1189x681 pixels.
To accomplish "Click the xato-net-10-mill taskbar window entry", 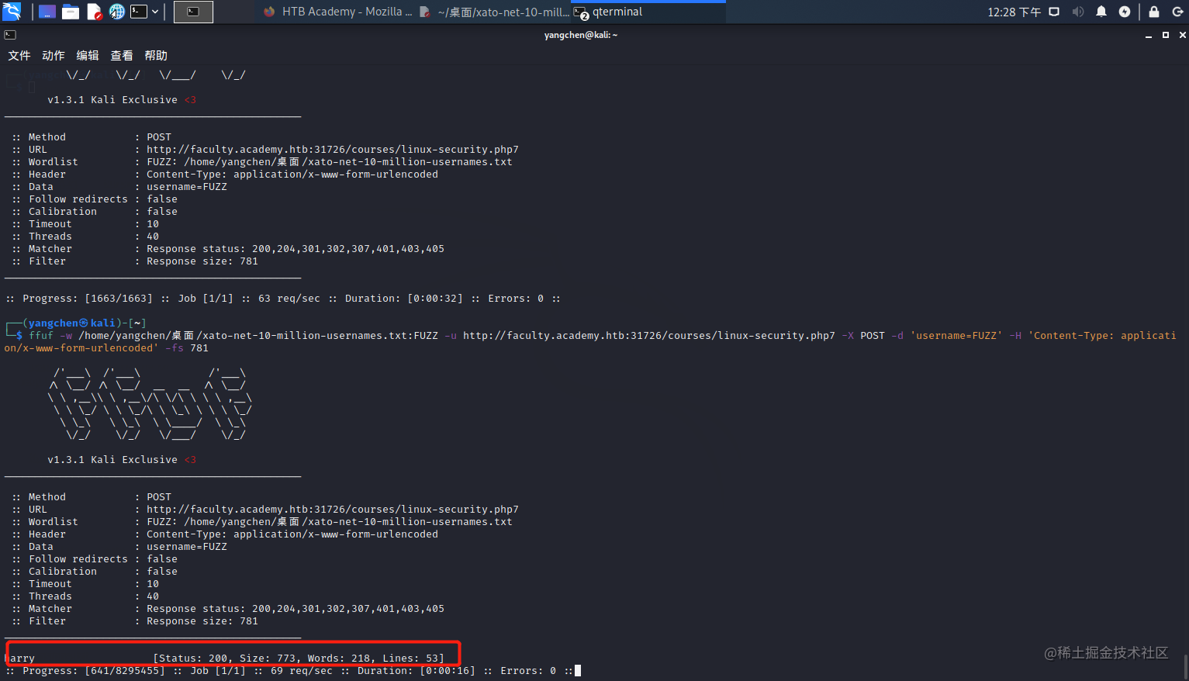I will click(x=504, y=11).
